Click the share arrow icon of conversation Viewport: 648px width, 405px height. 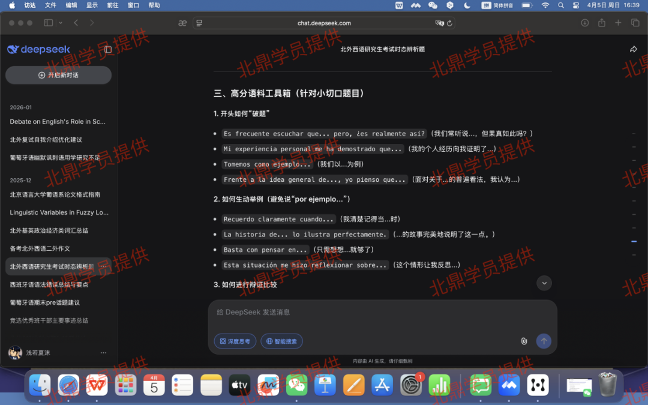click(x=633, y=49)
